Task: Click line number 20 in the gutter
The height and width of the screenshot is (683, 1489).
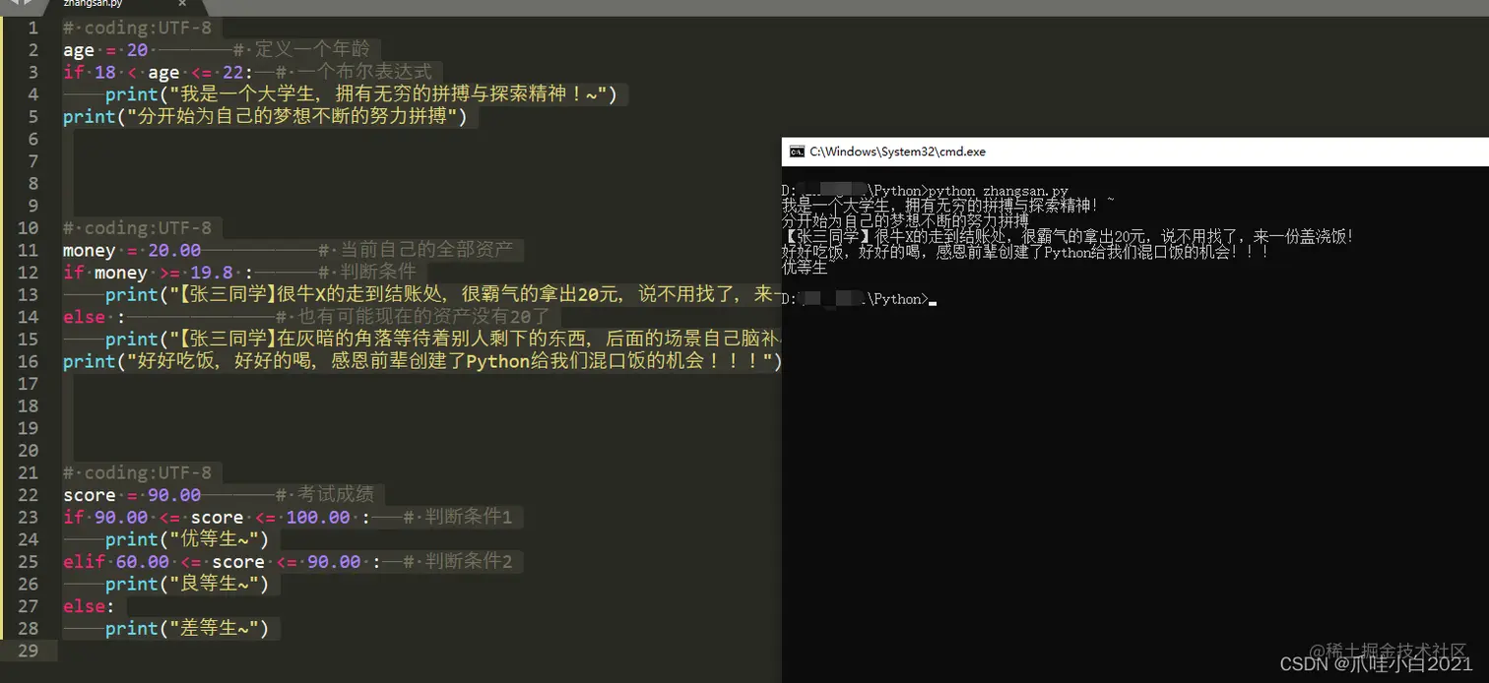Action: coord(29,451)
